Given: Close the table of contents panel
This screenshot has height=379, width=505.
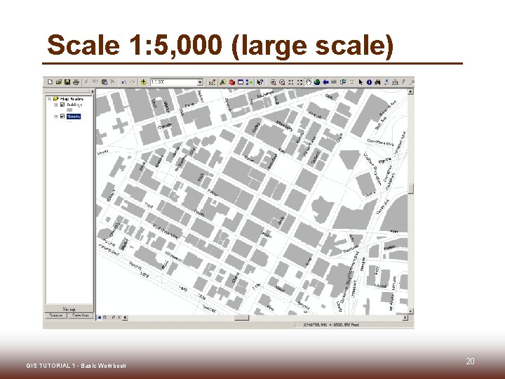Looking at the screenshot, I should (92, 91).
